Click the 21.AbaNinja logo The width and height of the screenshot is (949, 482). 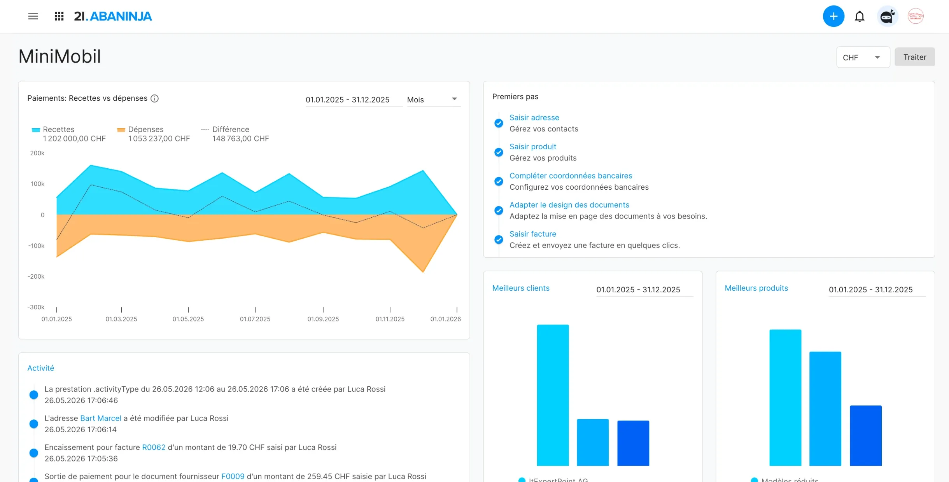[x=113, y=16]
